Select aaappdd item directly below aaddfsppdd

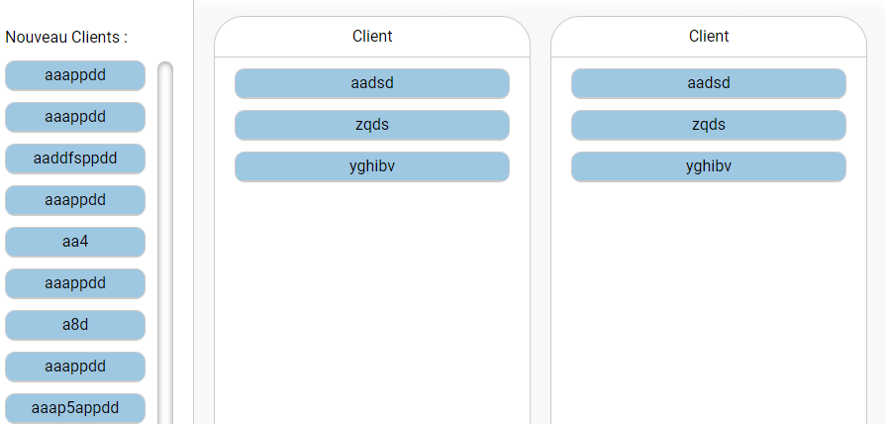coord(75,200)
